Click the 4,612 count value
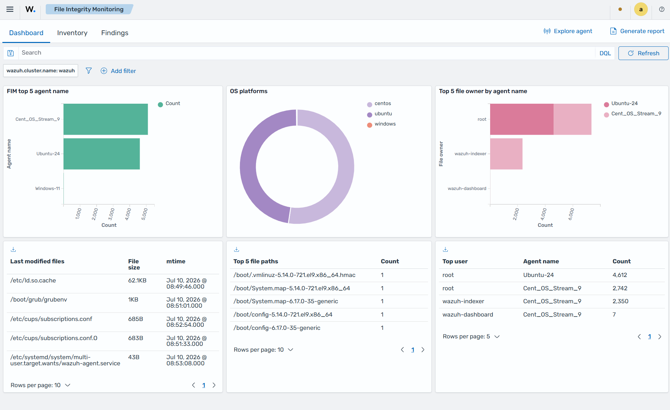The height and width of the screenshot is (410, 670). pyautogui.click(x=620, y=275)
